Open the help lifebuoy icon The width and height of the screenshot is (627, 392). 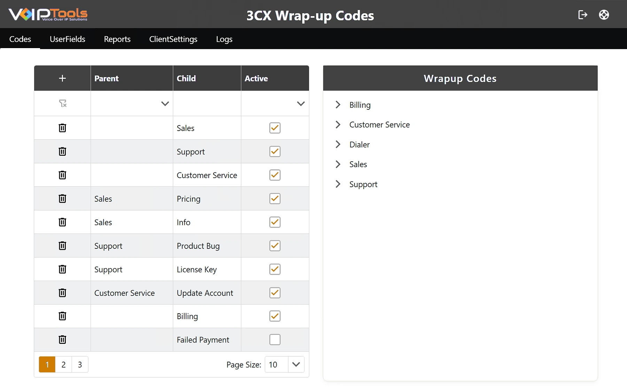[x=604, y=15]
